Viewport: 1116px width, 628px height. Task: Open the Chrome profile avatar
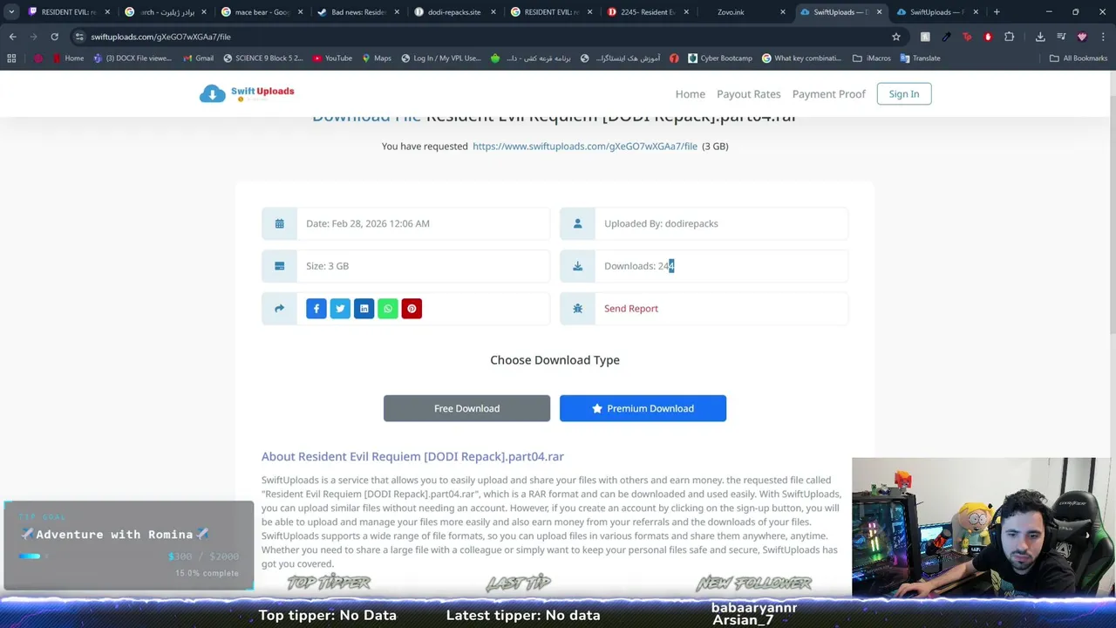pyautogui.click(x=1082, y=37)
